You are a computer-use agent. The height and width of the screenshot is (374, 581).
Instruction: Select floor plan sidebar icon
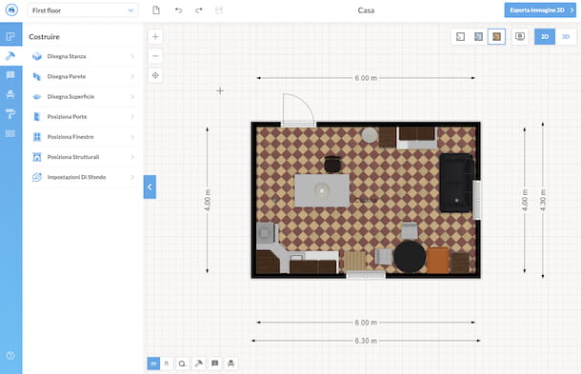point(10,36)
